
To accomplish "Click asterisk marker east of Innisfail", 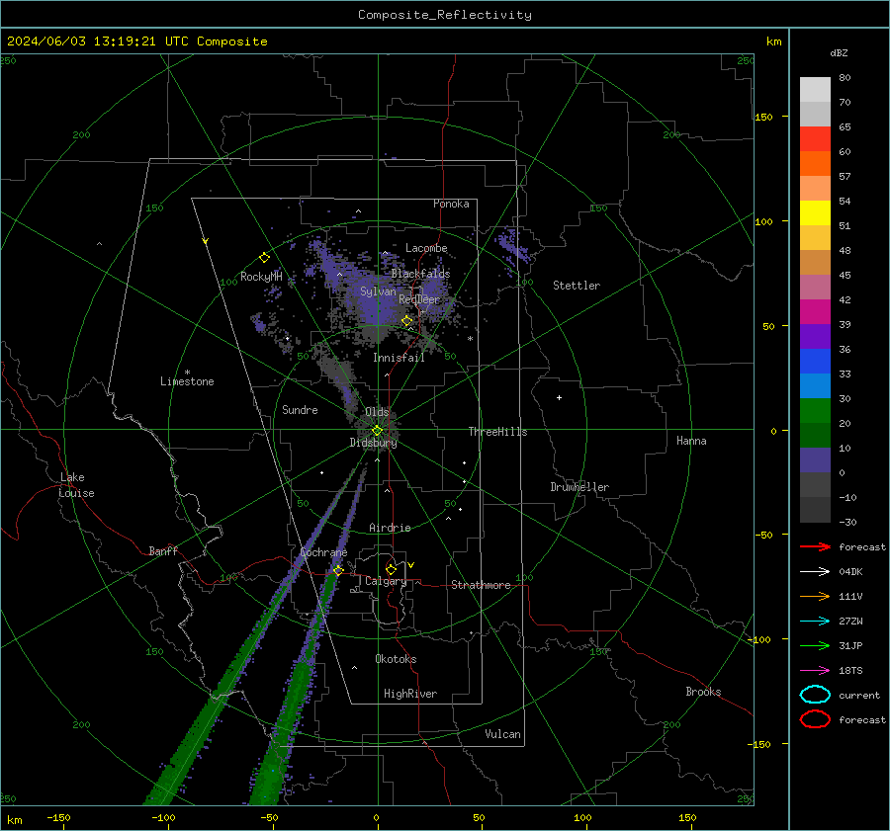I will (470, 339).
